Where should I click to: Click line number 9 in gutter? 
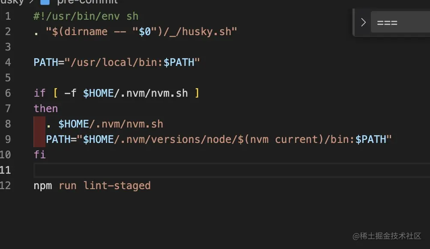(8, 139)
